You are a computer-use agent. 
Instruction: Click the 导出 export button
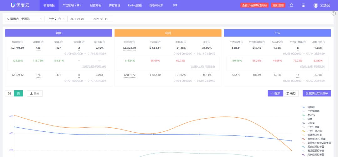tap(35, 93)
